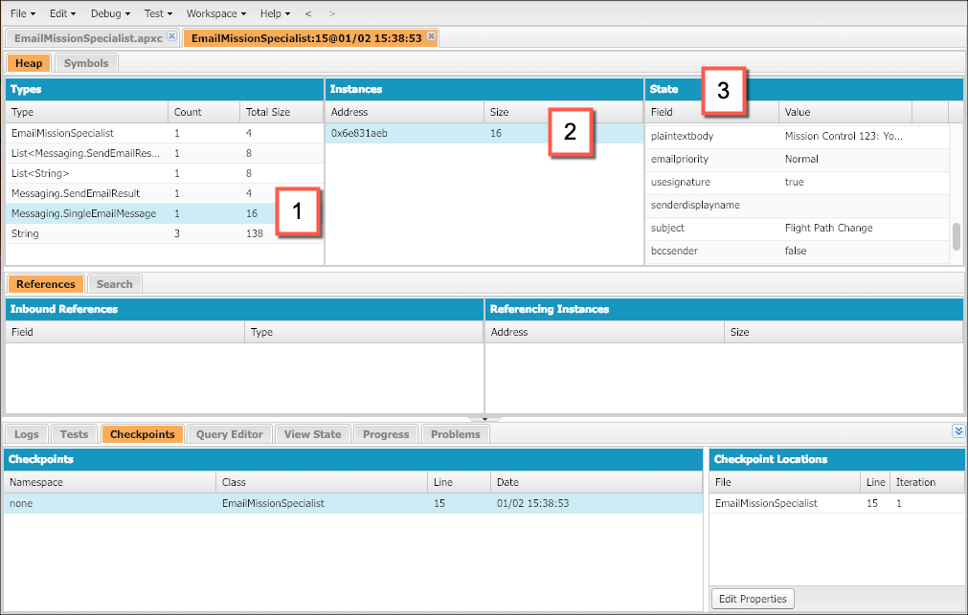Open the Debug menu

(110, 13)
